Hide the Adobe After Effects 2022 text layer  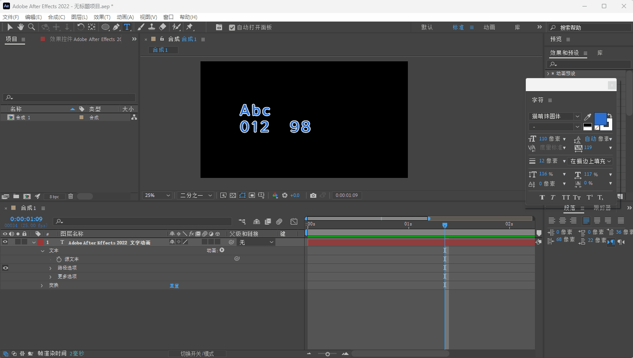(5, 242)
